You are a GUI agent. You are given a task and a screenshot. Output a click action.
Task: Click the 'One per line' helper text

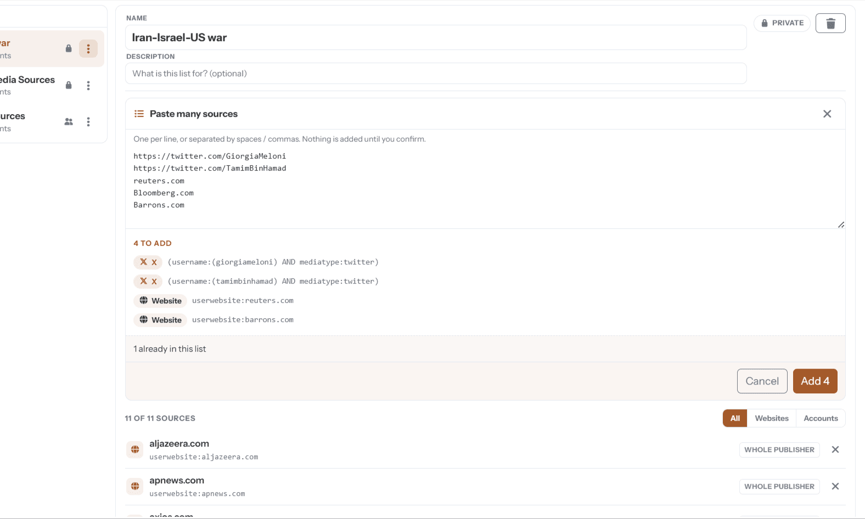click(279, 139)
